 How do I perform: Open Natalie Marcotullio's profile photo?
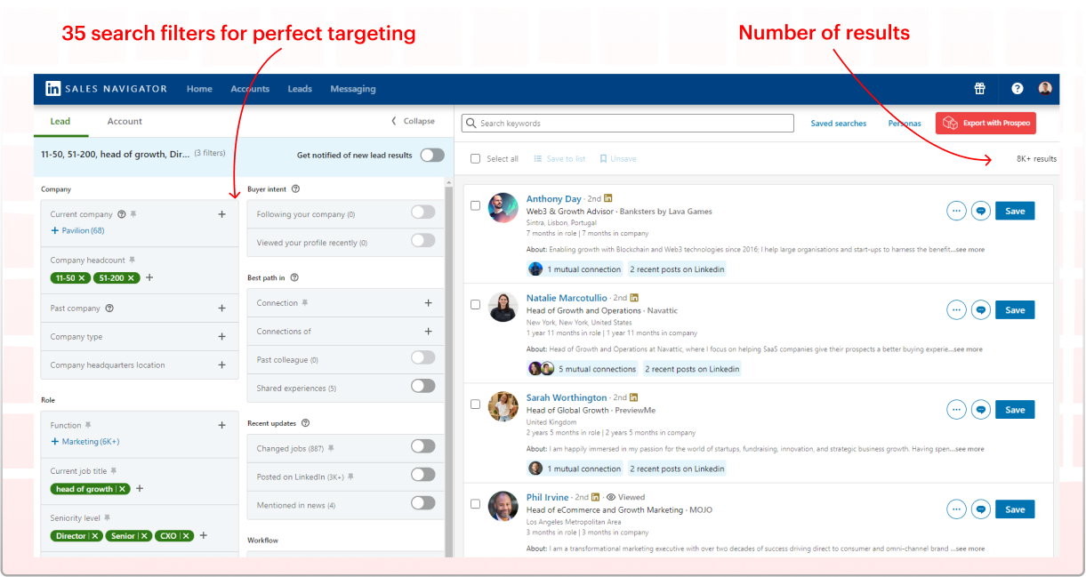coord(503,307)
